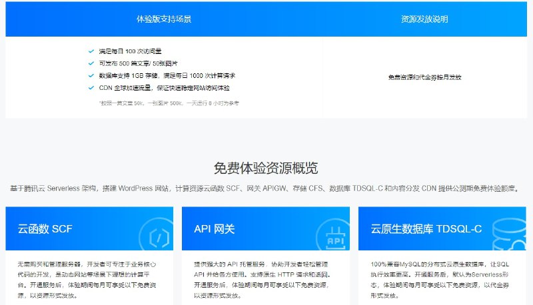Click the subtitle 基于腾讯云 Serverless 架构
533x305 pixels.
point(265,188)
